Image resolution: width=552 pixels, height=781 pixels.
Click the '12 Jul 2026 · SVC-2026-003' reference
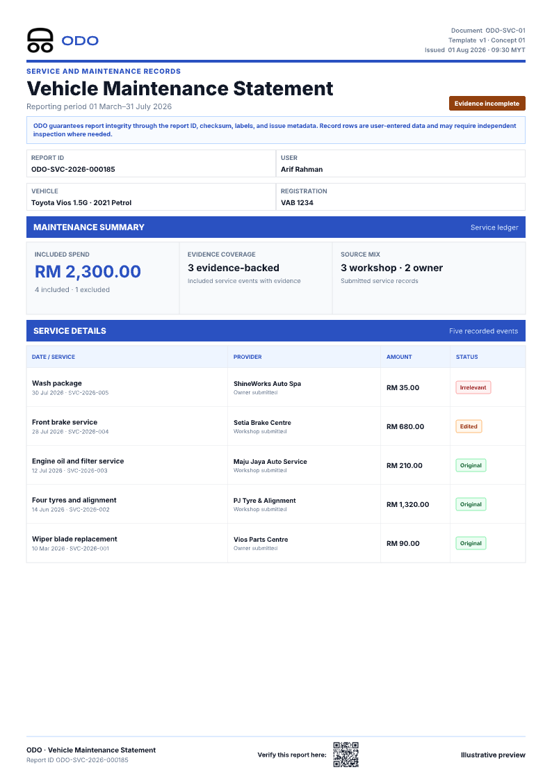(70, 470)
